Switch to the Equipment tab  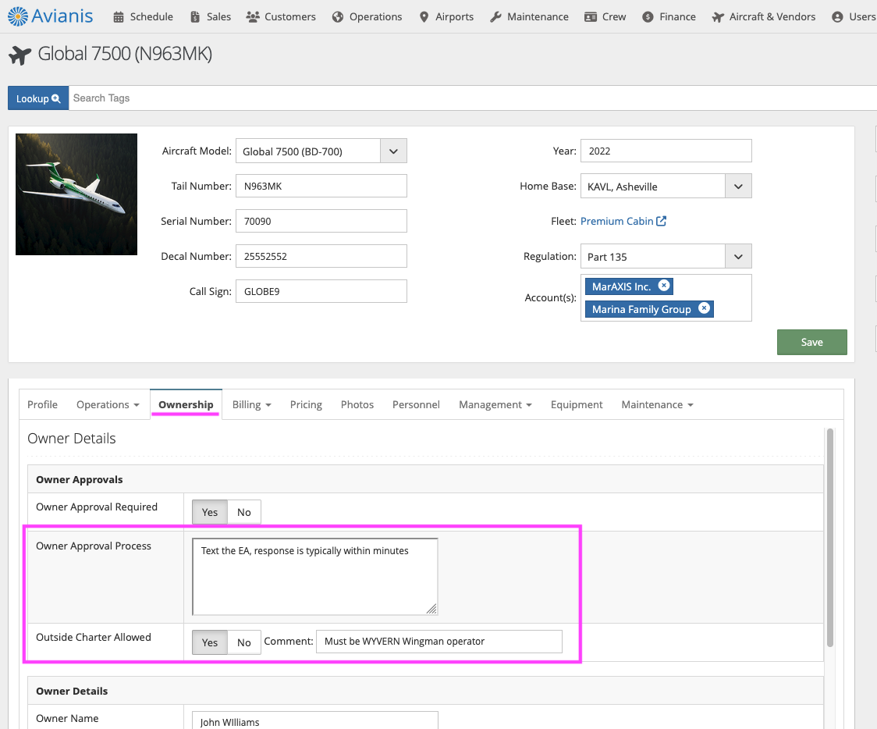point(577,404)
